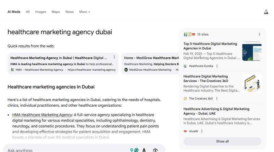
Task: Open the Search Labs flask icon
Action: 266,12
